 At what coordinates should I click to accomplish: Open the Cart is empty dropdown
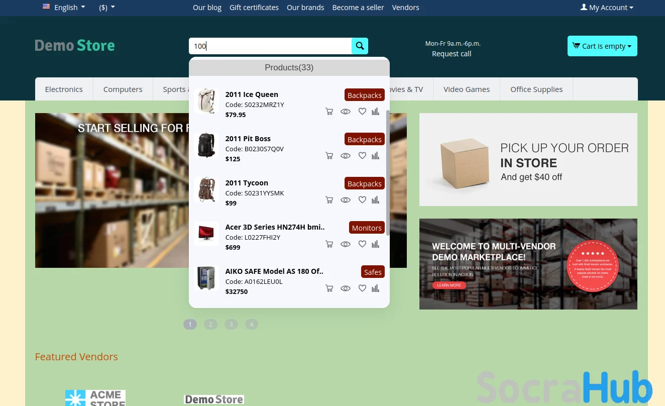pos(602,46)
